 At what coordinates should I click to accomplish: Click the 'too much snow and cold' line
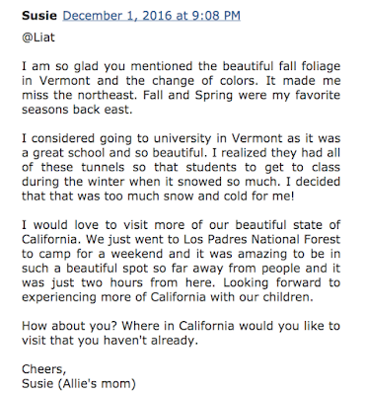[x=158, y=197]
